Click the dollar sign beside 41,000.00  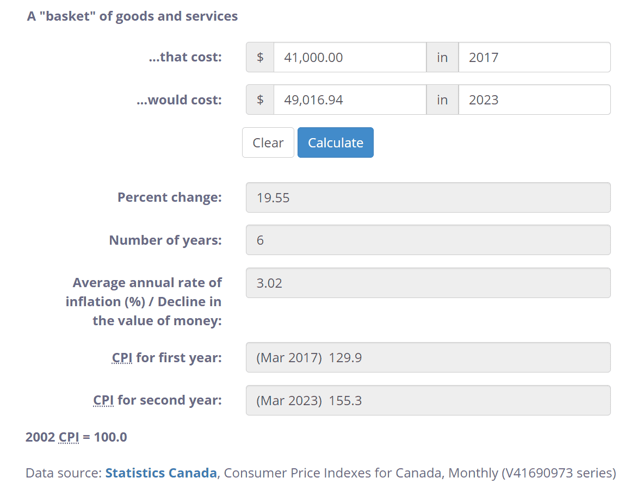(260, 57)
